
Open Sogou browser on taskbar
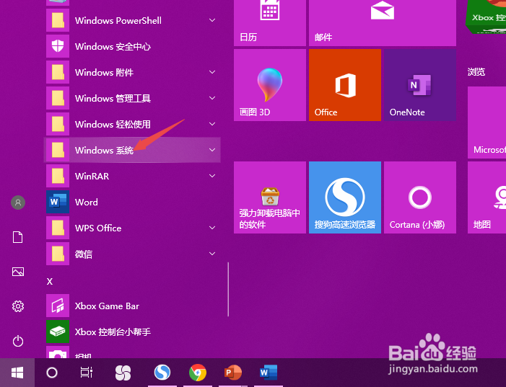[162, 373]
